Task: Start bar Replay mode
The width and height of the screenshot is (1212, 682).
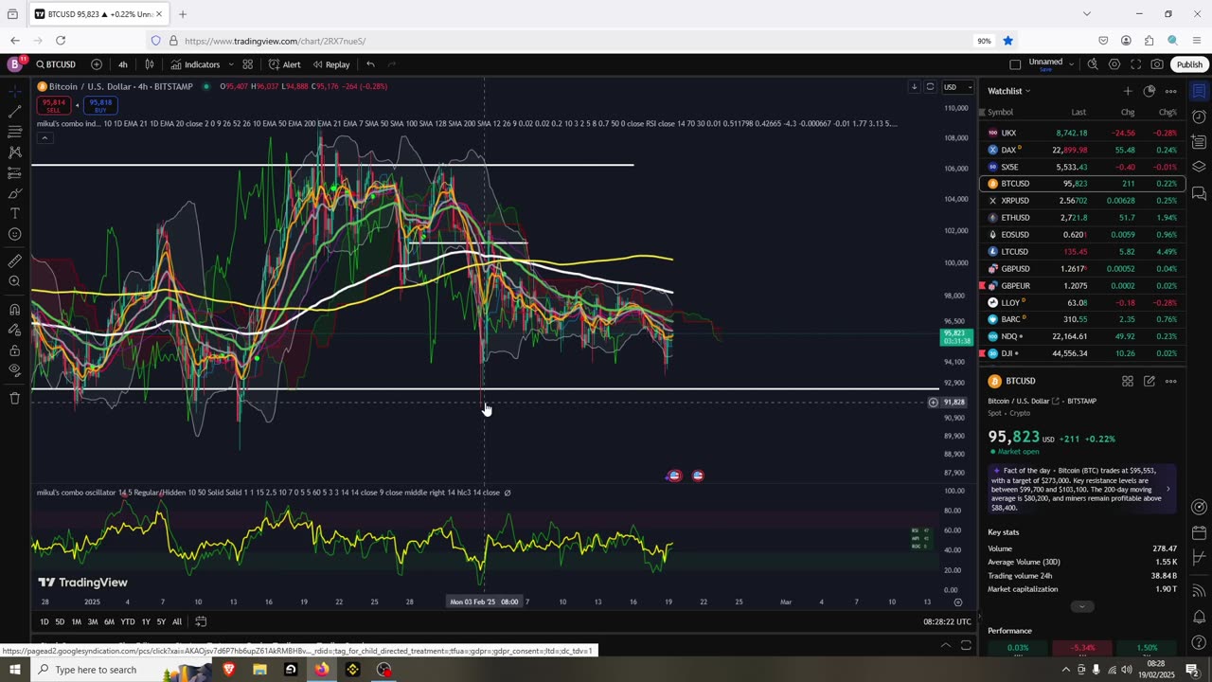Action: (x=331, y=64)
